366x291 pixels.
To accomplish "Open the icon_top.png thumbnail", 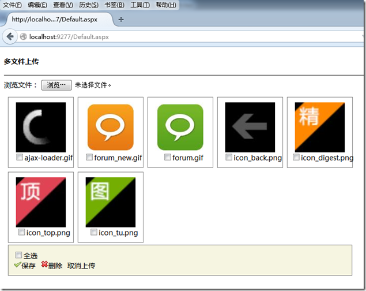I will tap(40, 202).
